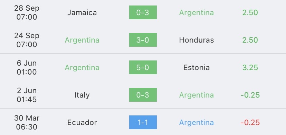Click the 6 Jun 01:00 match date
286x135 pixels.
pyautogui.click(x=27, y=67)
